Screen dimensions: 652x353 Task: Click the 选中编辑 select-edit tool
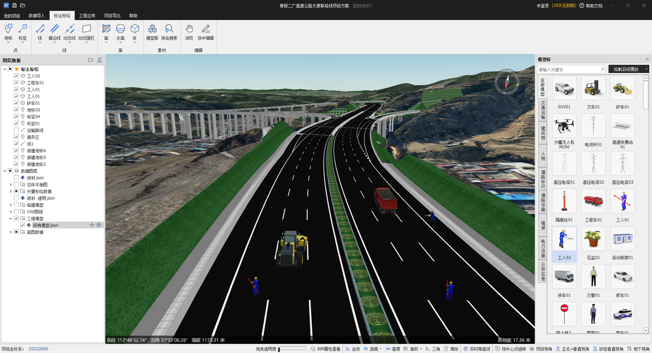click(205, 32)
